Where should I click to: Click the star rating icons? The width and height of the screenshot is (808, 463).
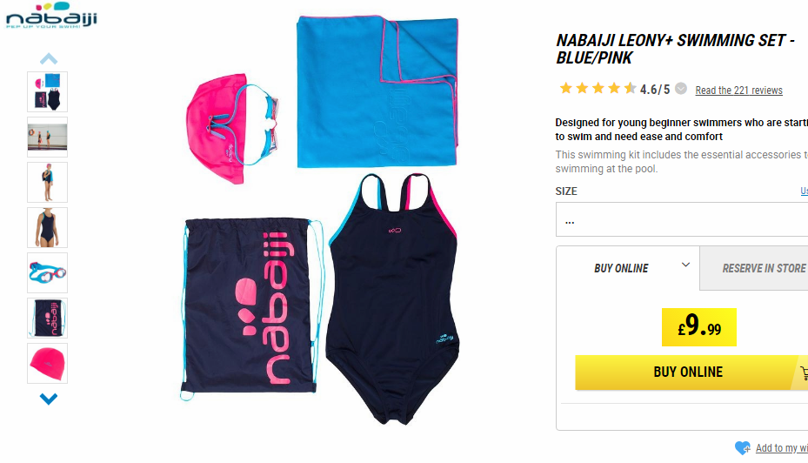point(598,89)
